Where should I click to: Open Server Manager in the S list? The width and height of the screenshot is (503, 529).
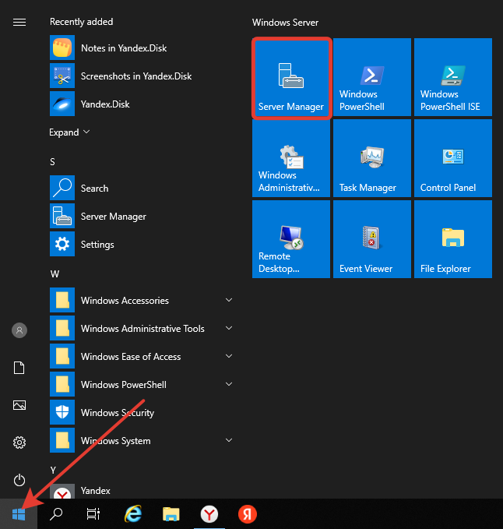[142, 216]
